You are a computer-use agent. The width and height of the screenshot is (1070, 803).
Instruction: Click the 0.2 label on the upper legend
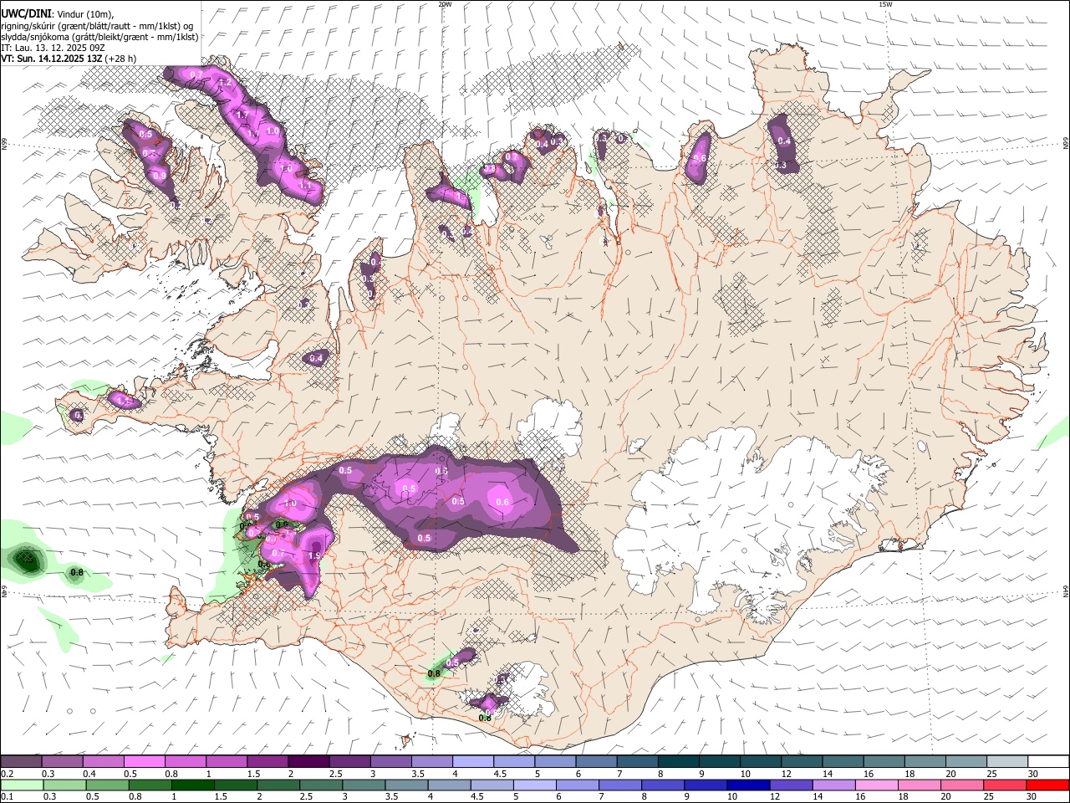(x=7, y=774)
